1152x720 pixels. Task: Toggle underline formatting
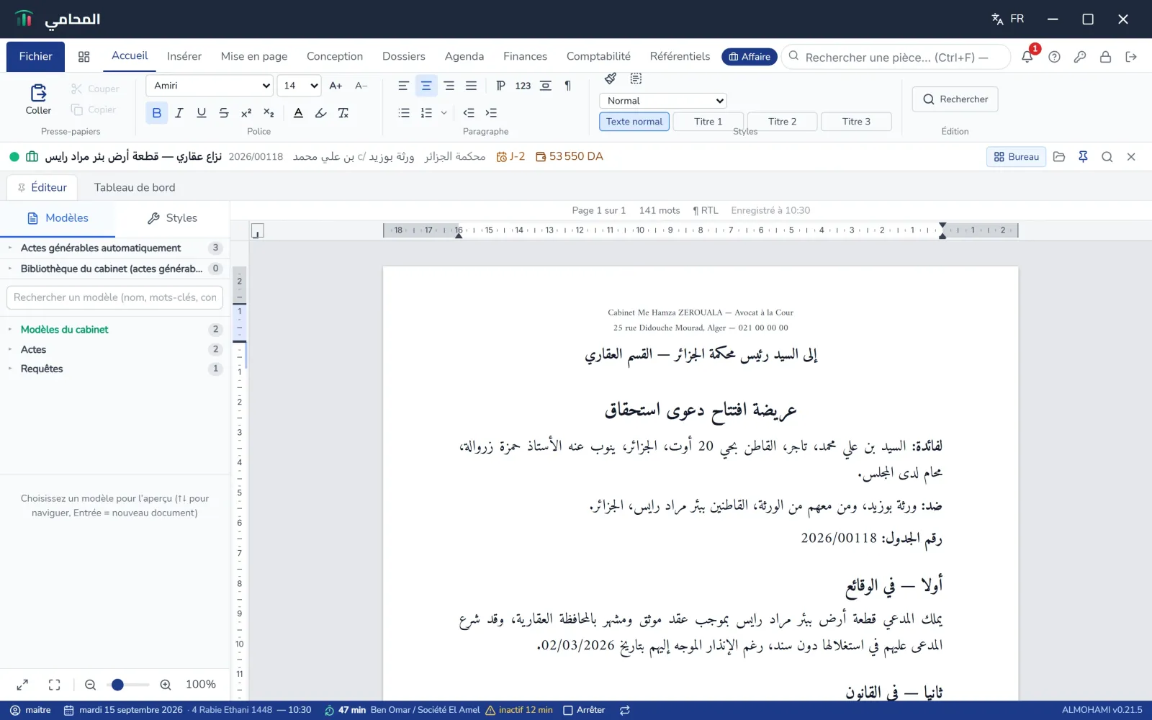(202, 113)
